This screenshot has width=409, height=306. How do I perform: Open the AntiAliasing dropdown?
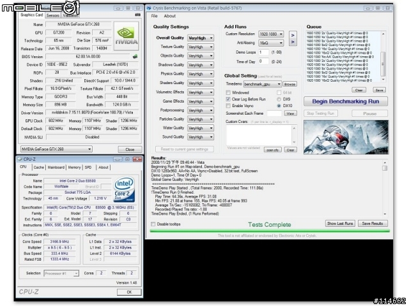click(271, 43)
